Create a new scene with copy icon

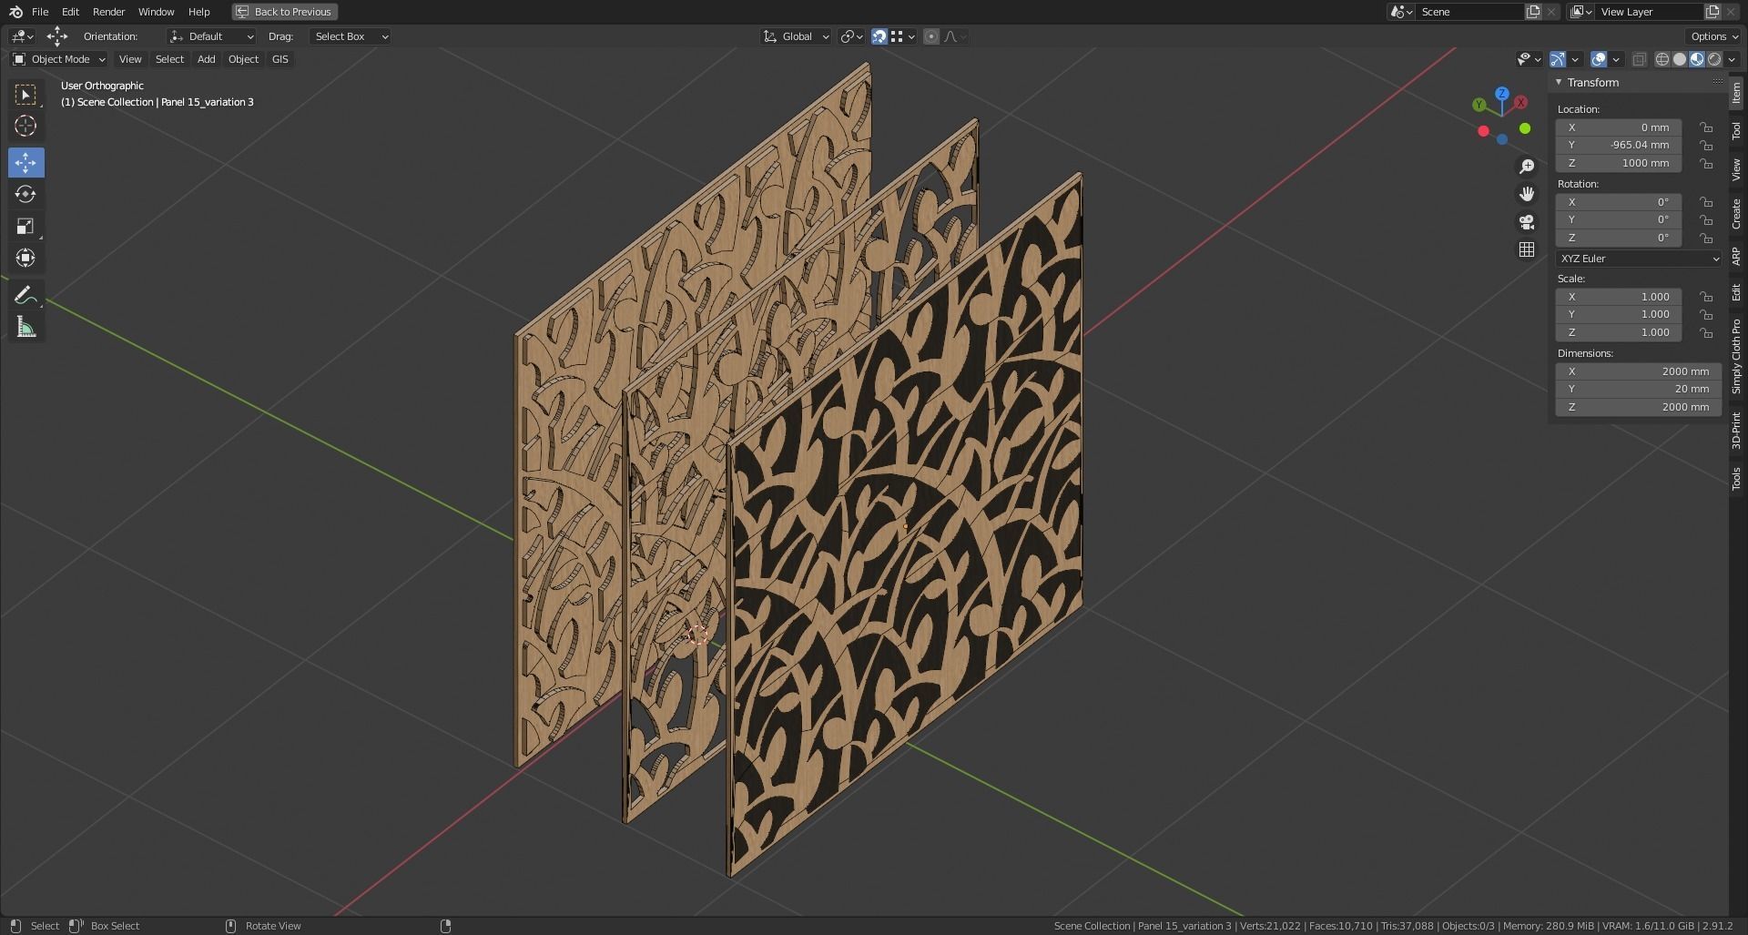pos(1533,12)
